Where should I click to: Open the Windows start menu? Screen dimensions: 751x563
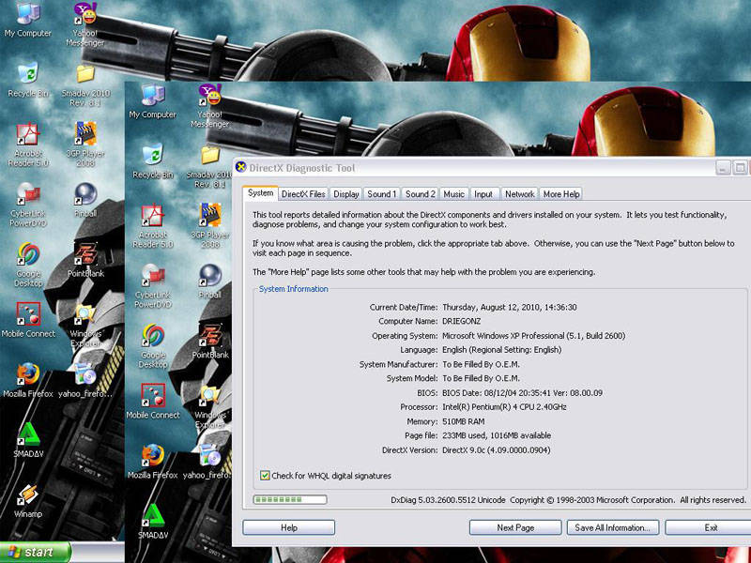36,553
